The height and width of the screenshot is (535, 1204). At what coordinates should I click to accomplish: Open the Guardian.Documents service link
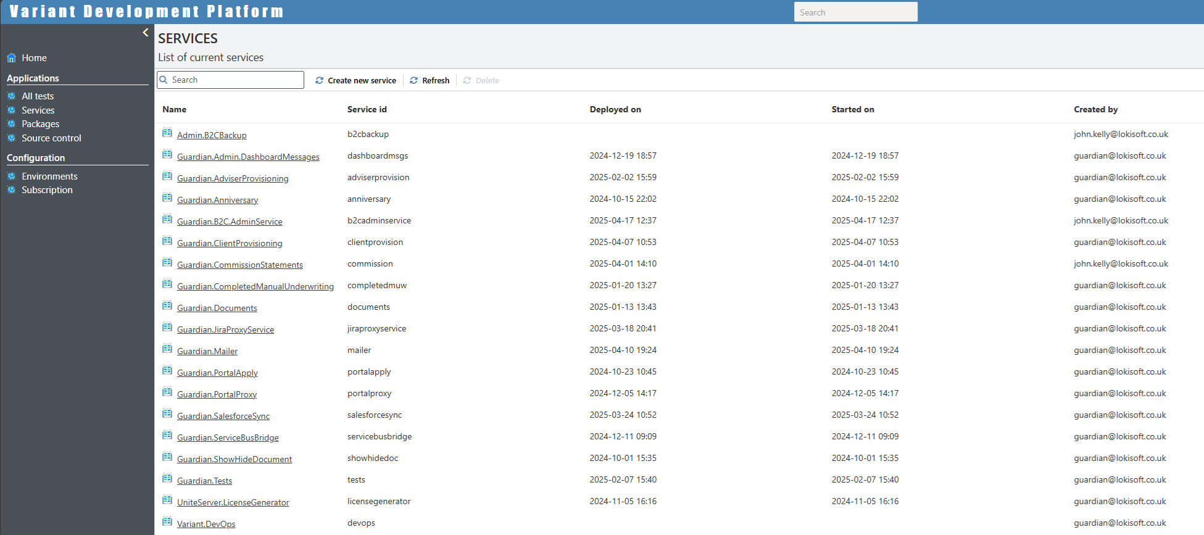click(217, 308)
